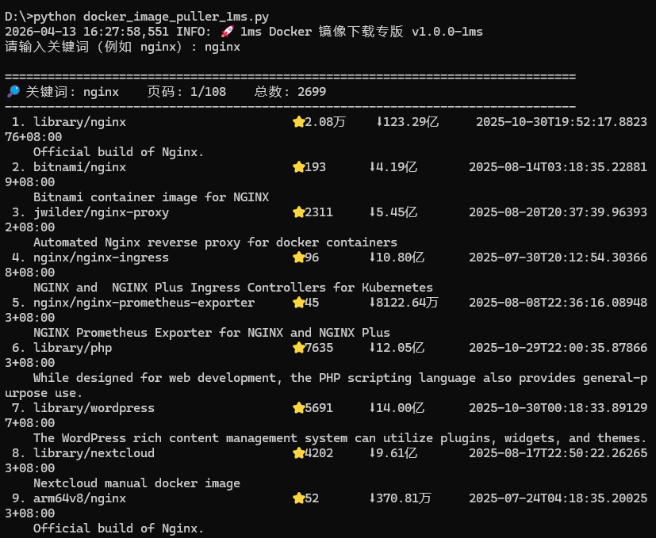Click the command docker_image_puller_1ms.py text
This screenshot has width=656, height=538.
pyautogui.click(x=176, y=17)
